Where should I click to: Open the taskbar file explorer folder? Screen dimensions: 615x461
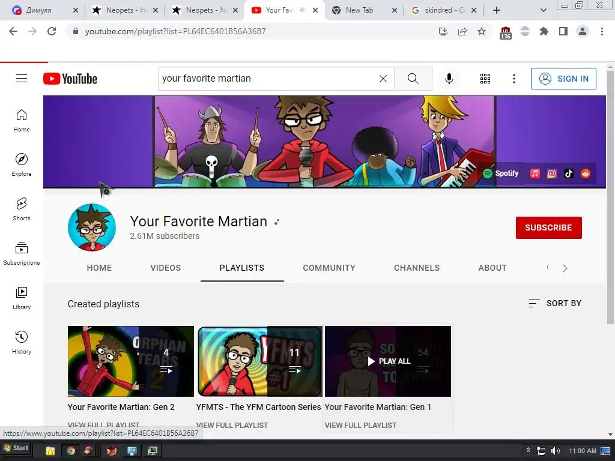click(x=50, y=451)
